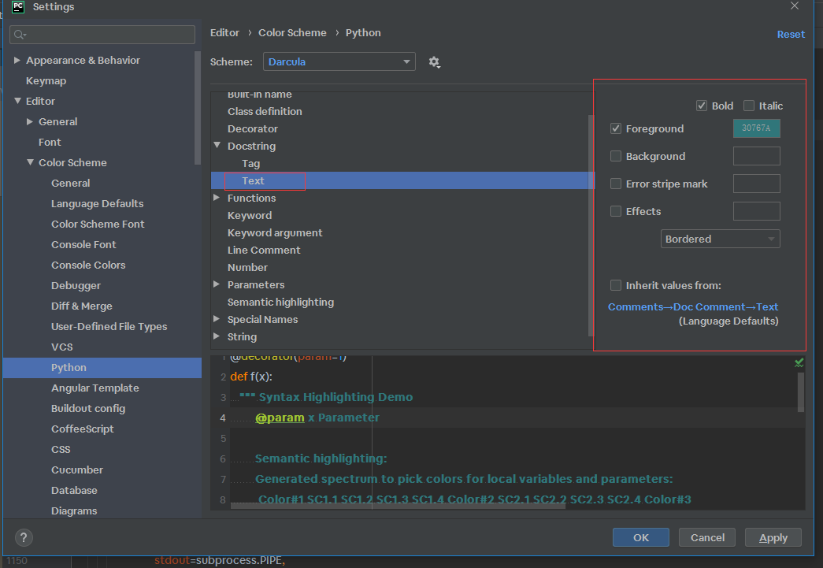Toggle the Bold checkbox
Viewport: 823px width, 568px height.
click(x=702, y=106)
